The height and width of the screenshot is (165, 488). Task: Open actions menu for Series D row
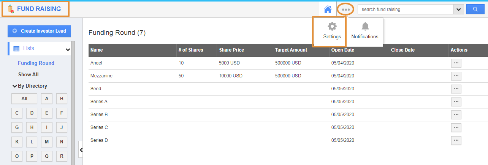coord(456,140)
